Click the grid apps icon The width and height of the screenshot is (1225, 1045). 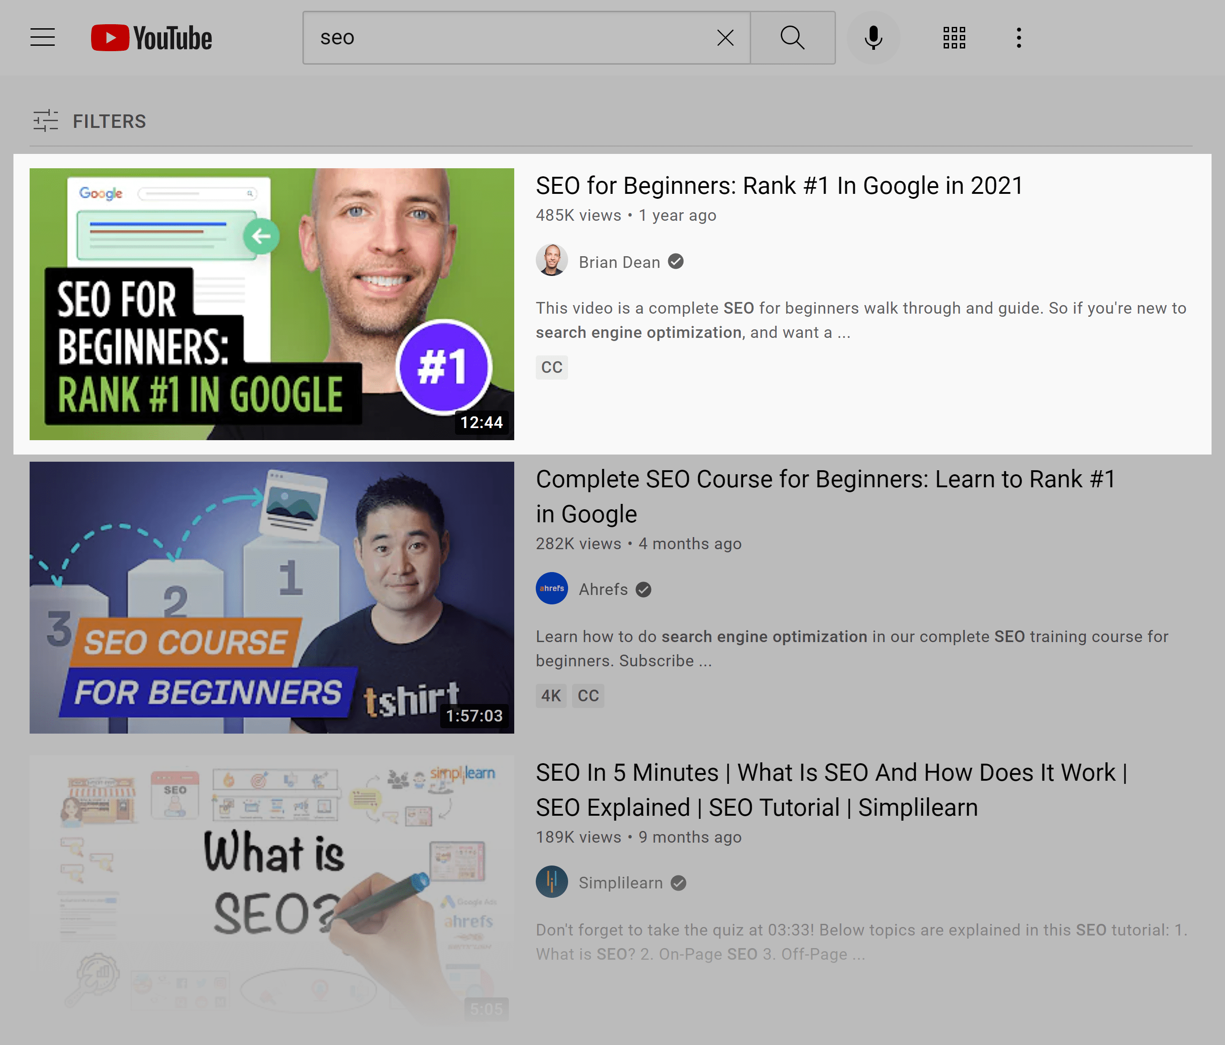click(x=954, y=37)
